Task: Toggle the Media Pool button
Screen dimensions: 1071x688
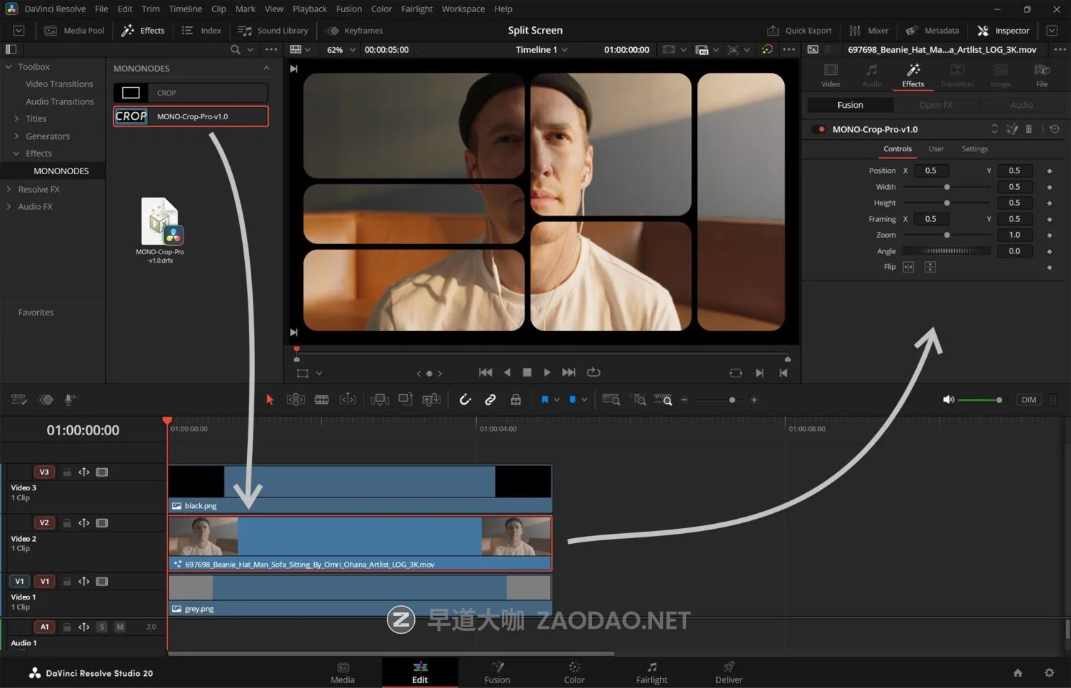Action: [74, 31]
